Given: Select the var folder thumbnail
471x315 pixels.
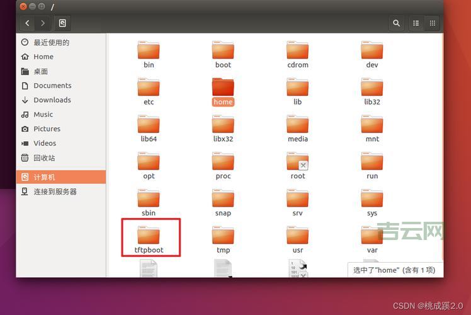Looking at the screenshot, I should pos(372,236).
